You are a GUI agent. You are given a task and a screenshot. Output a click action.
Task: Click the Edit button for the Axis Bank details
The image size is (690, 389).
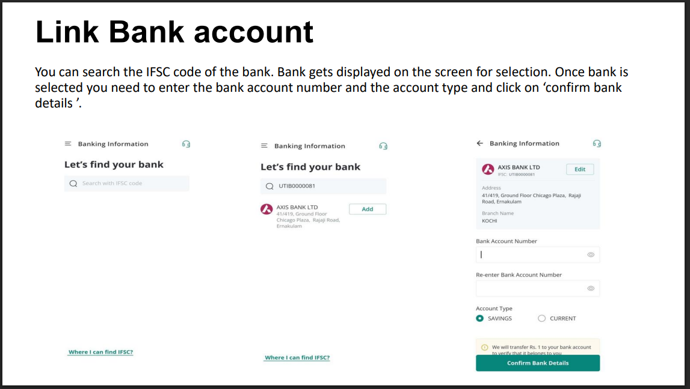[x=580, y=169]
